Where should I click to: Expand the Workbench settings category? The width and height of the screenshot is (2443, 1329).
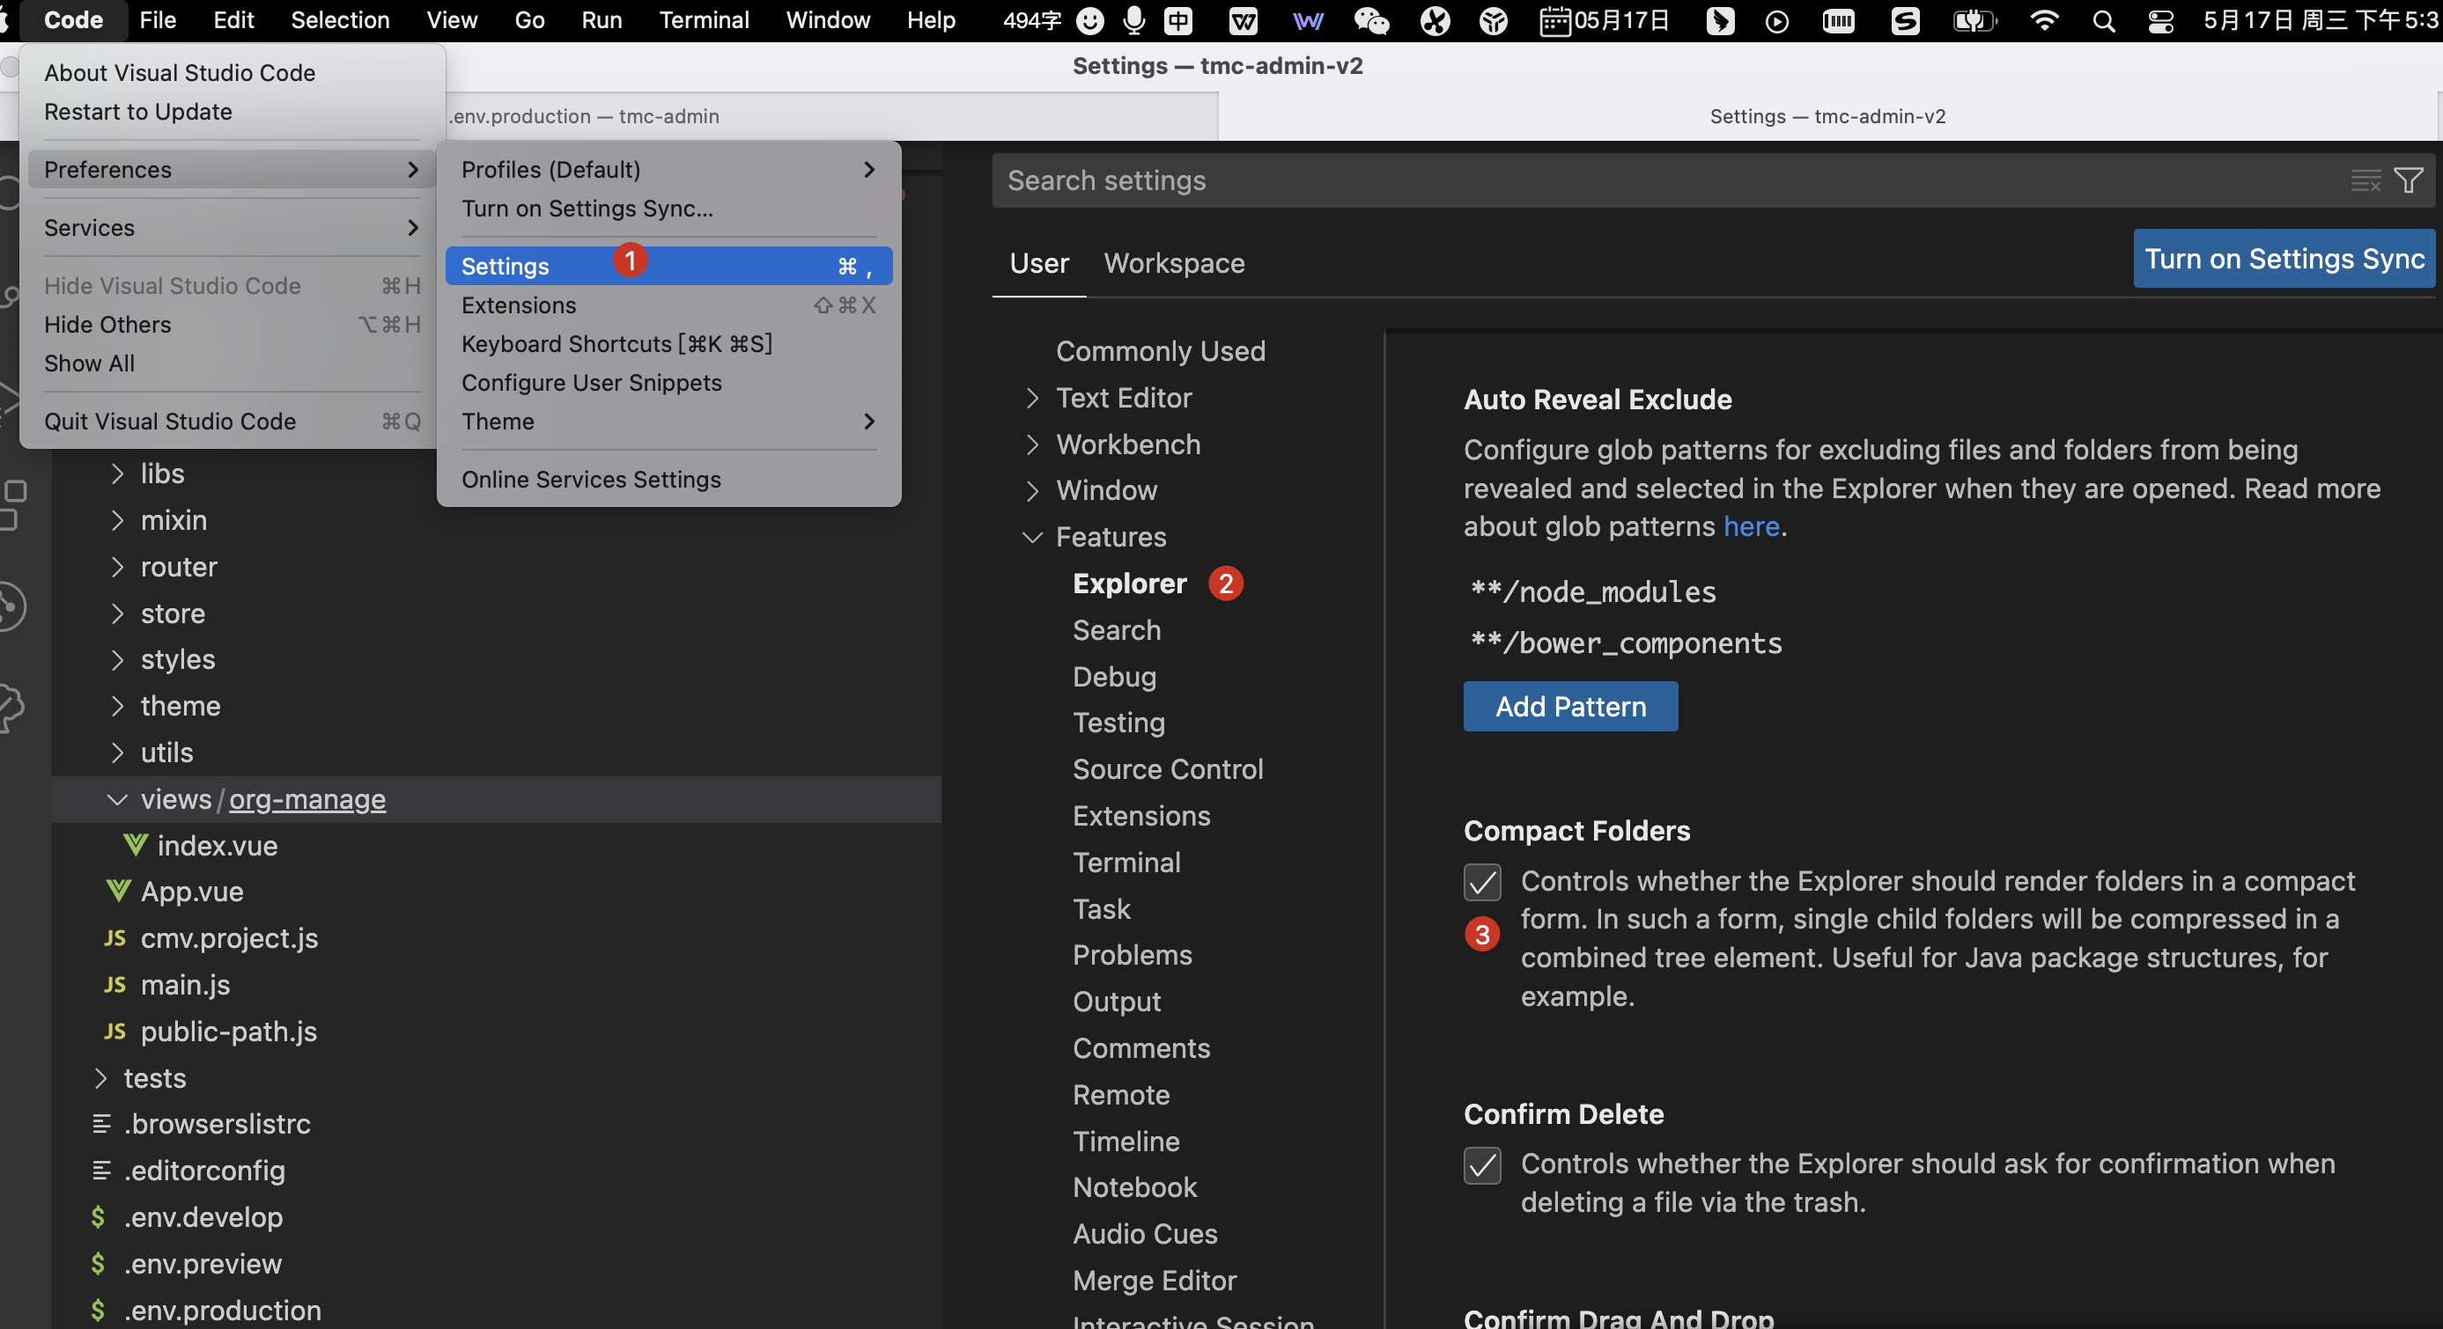[1033, 444]
